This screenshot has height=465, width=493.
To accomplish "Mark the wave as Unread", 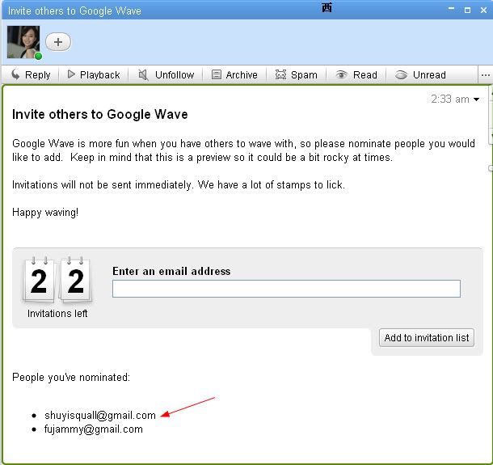I will [x=420, y=75].
